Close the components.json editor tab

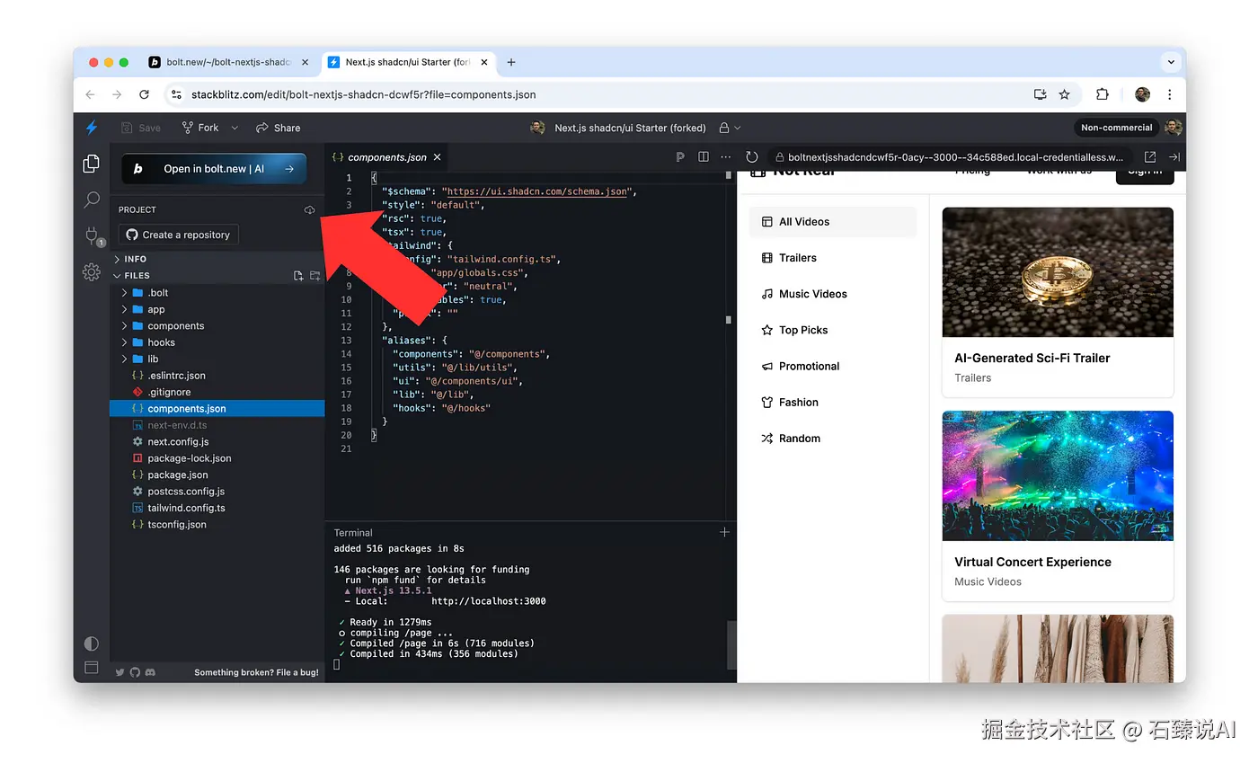click(438, 156)
